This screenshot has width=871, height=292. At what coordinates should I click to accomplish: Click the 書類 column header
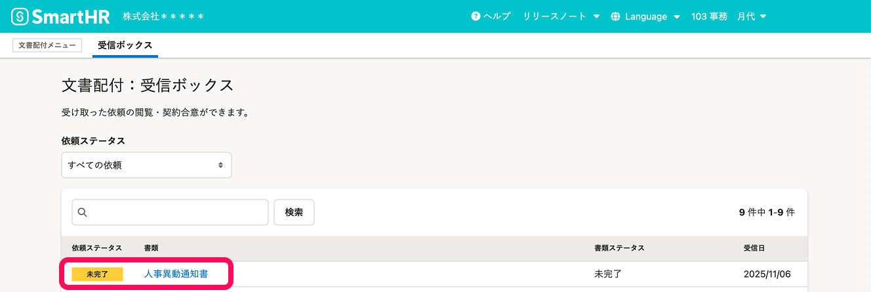tap(152, 248)
